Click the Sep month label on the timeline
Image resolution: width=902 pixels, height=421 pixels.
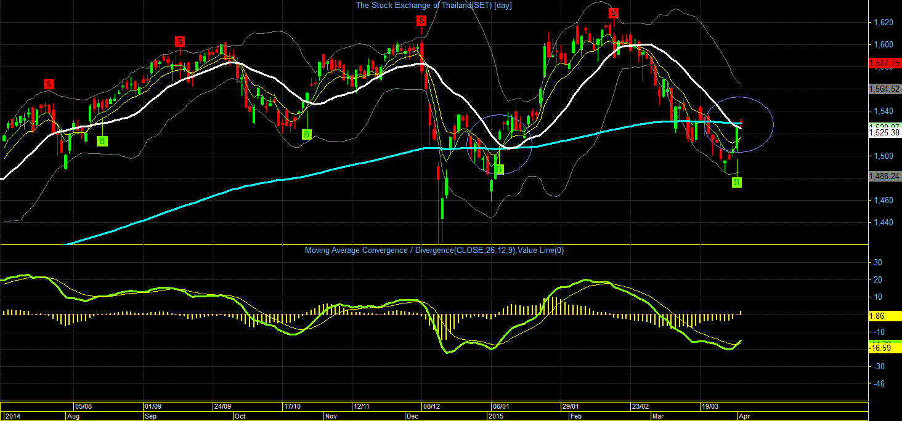tap(151, 416)
